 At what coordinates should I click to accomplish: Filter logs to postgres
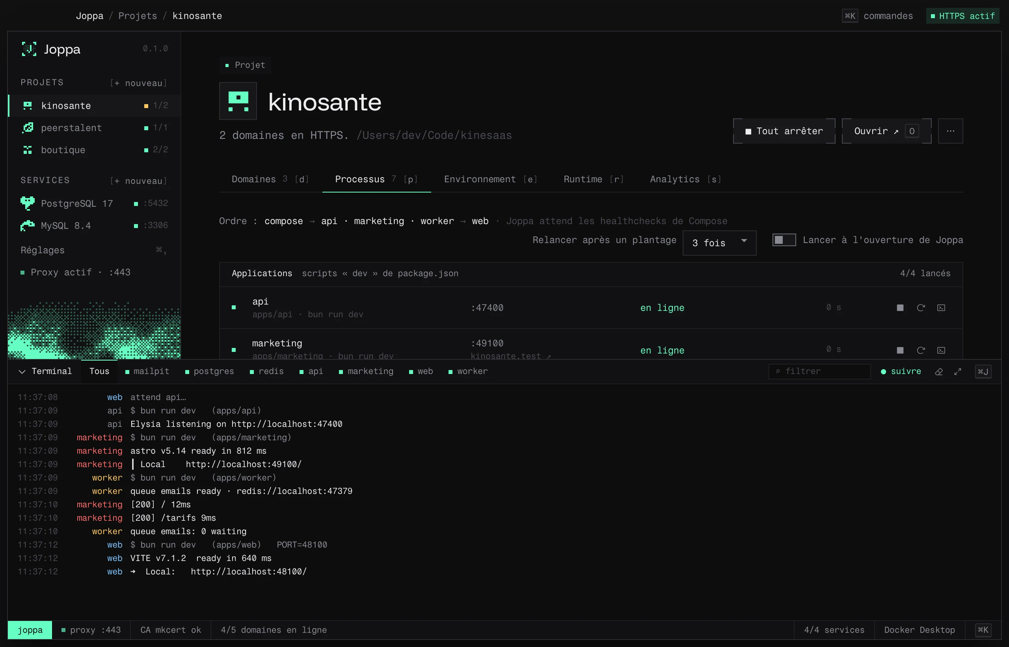click(209, 371)
